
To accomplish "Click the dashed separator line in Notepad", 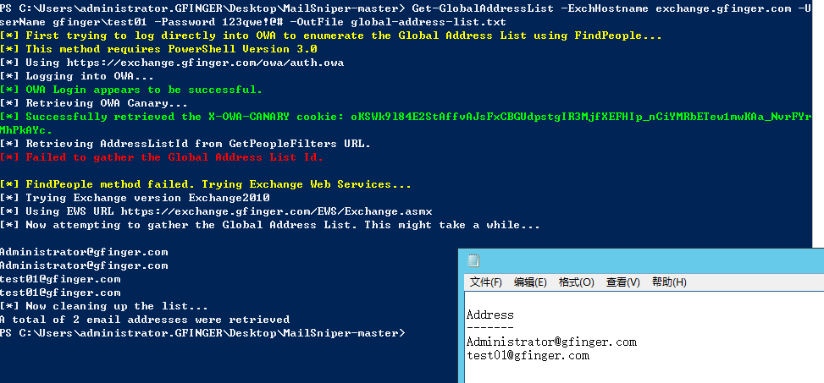I will click(x=489, y=328).
